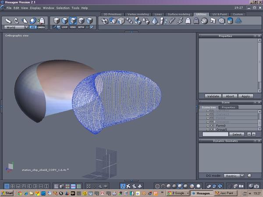
Task: Activate the Universal manipulator sphere icon
Action: (x=33, y=21)
